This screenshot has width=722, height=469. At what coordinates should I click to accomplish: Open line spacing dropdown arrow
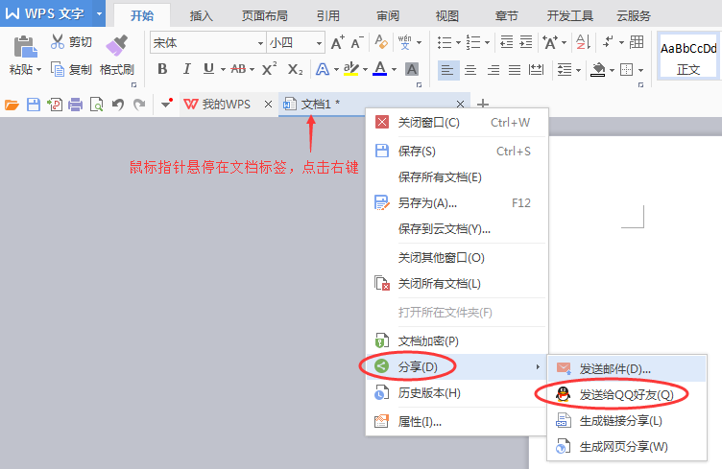[x=578, y=70]
